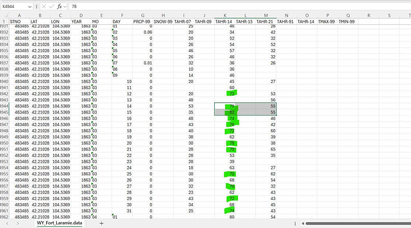Click the formula bar containing 78
Viewport: 411px width, 228px height.
240,7
